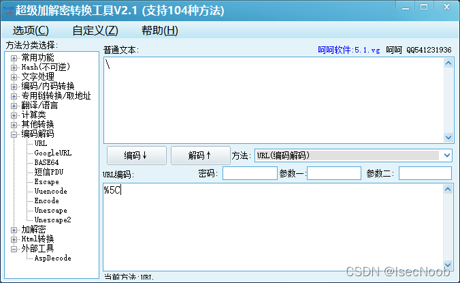
Task: Click the 普通文本 scrollbar up arrow
Action: click(448, 63)
